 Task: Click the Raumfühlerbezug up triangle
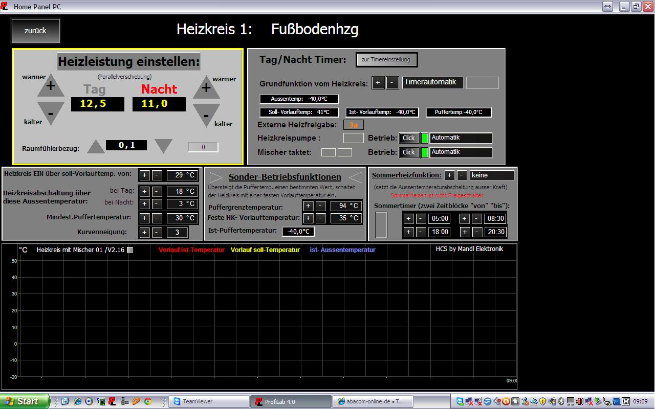point(96,146)
